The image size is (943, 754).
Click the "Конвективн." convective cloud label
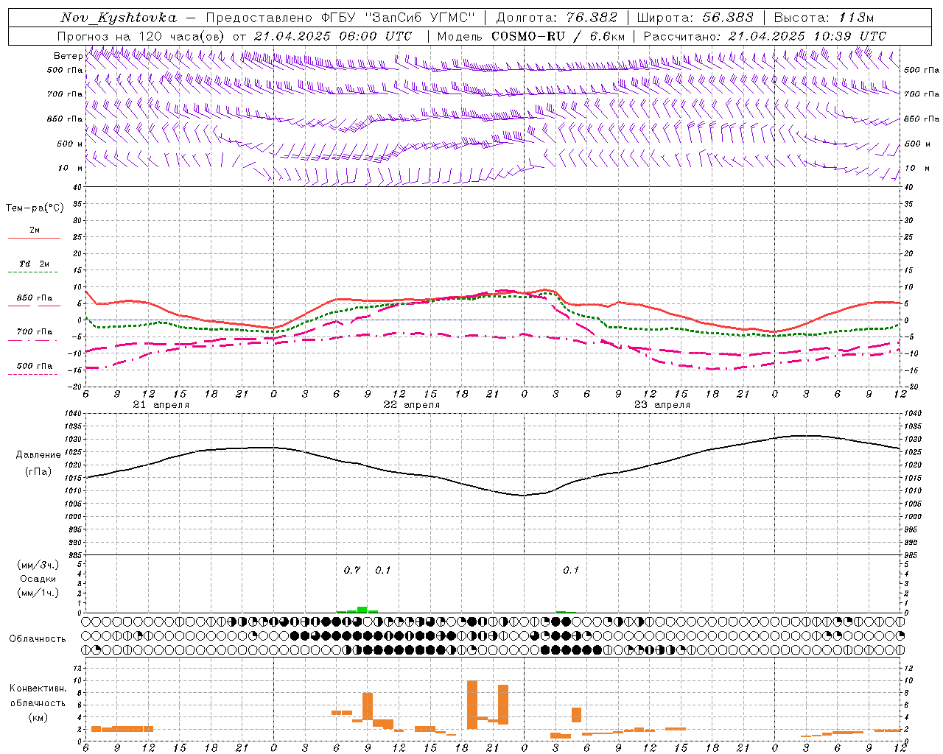point(38,688)
